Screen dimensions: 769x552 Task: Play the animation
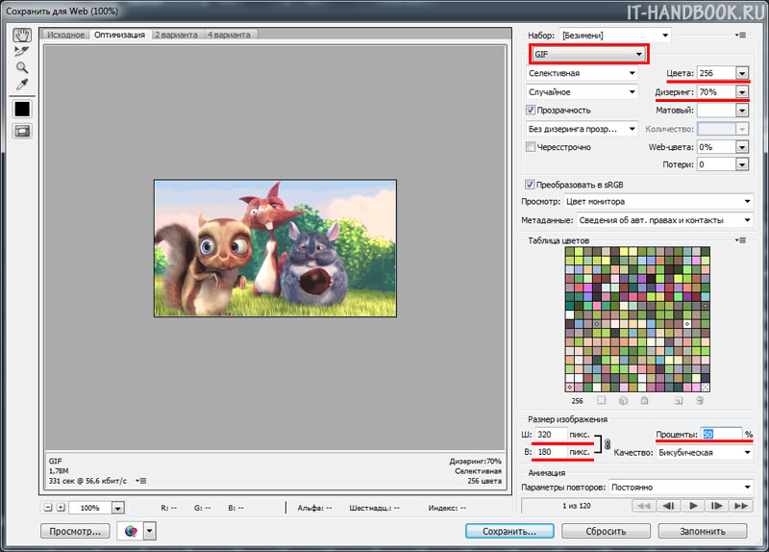[x=692, y=506]
